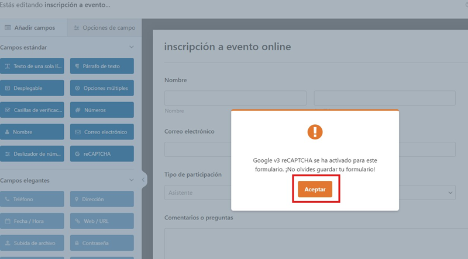
Task: Add an Opciones múltiples field
Action: coord(102,88)
